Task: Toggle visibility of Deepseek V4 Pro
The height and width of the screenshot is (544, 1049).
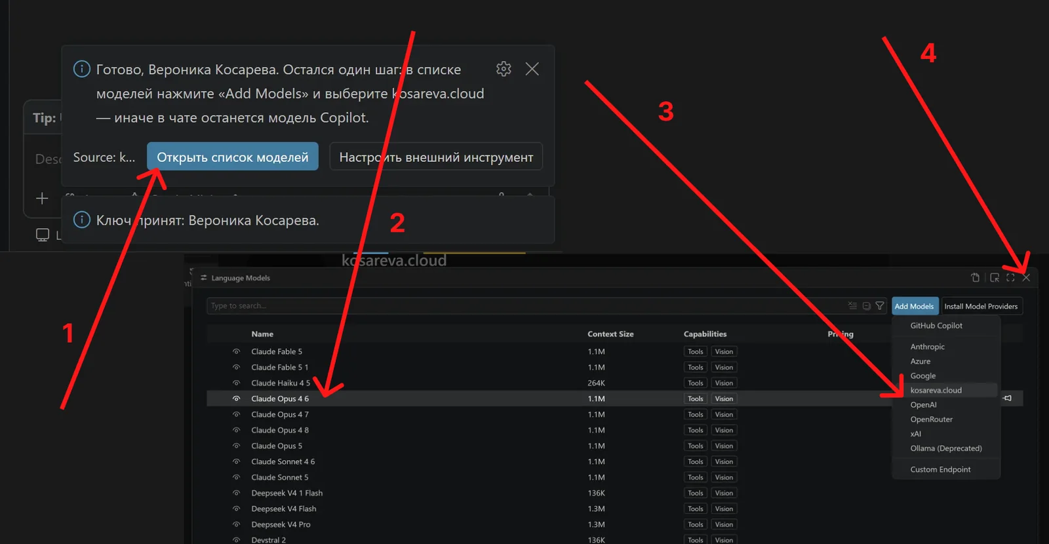Action: coord(237,524)
